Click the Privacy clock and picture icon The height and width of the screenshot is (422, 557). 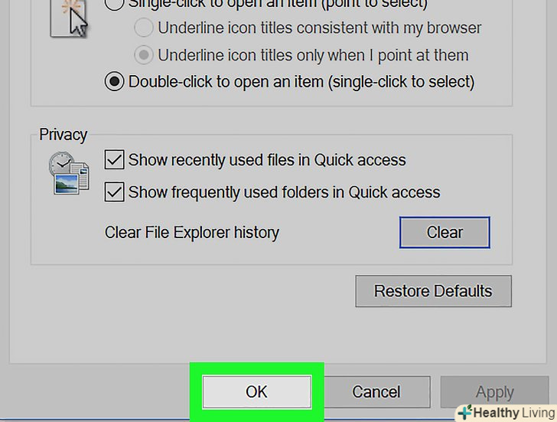pos(68,172)
